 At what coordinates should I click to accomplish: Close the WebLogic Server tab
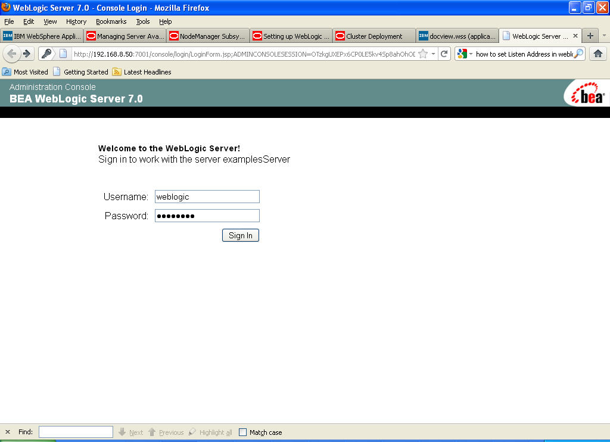pyautogui.click(x=575, y=36)
